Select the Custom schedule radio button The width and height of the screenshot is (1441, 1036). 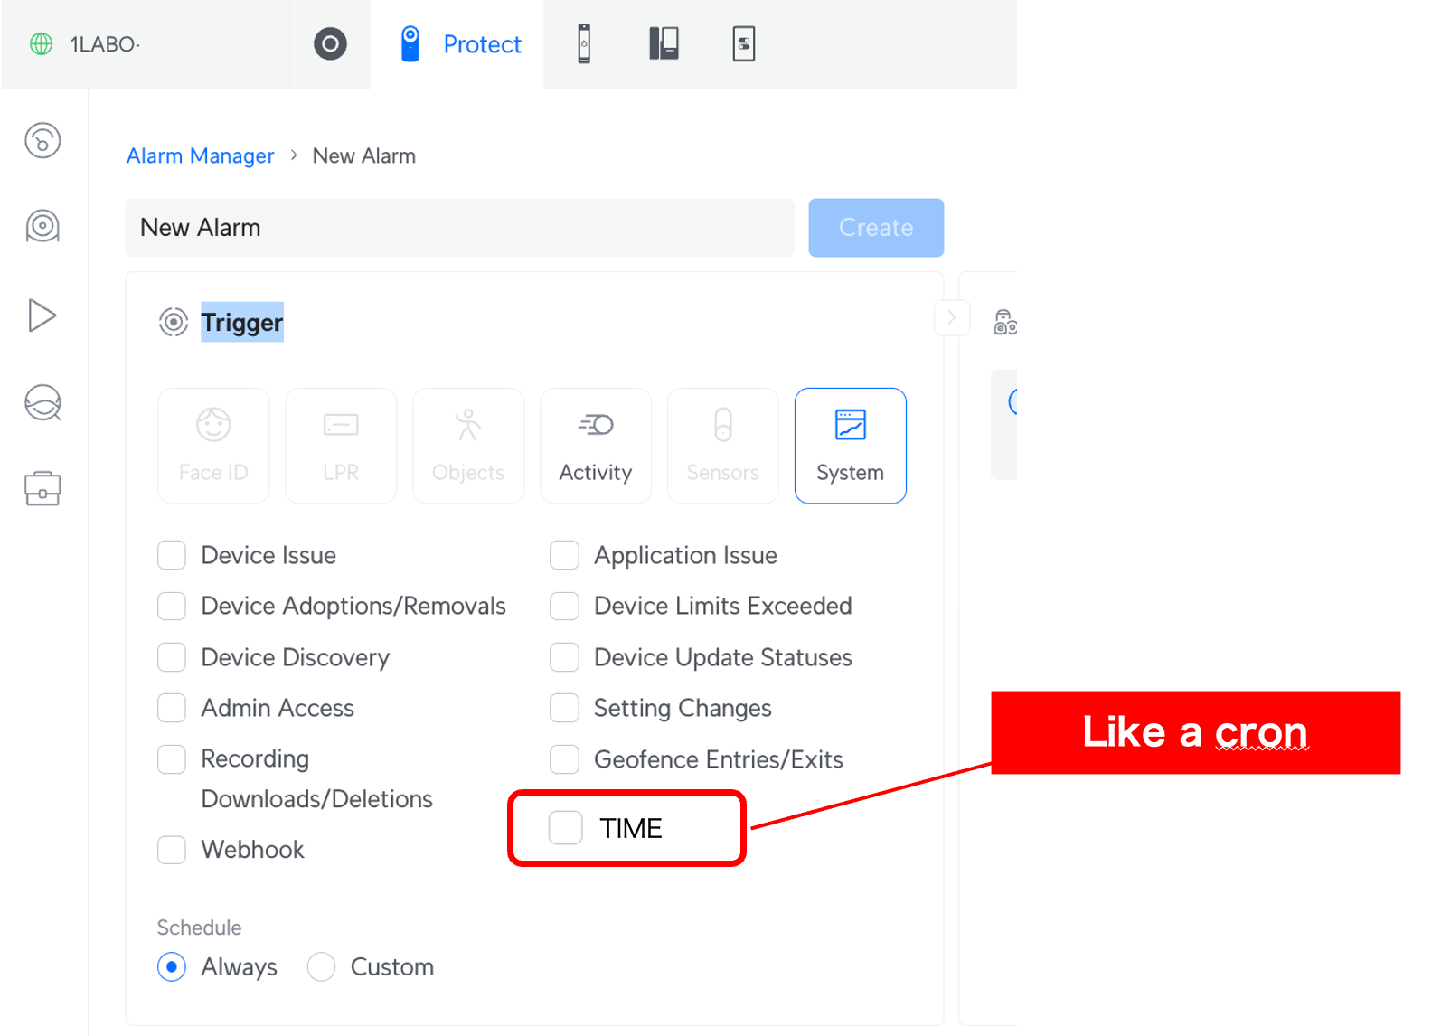pyautogui.click(x=322, y=967)
